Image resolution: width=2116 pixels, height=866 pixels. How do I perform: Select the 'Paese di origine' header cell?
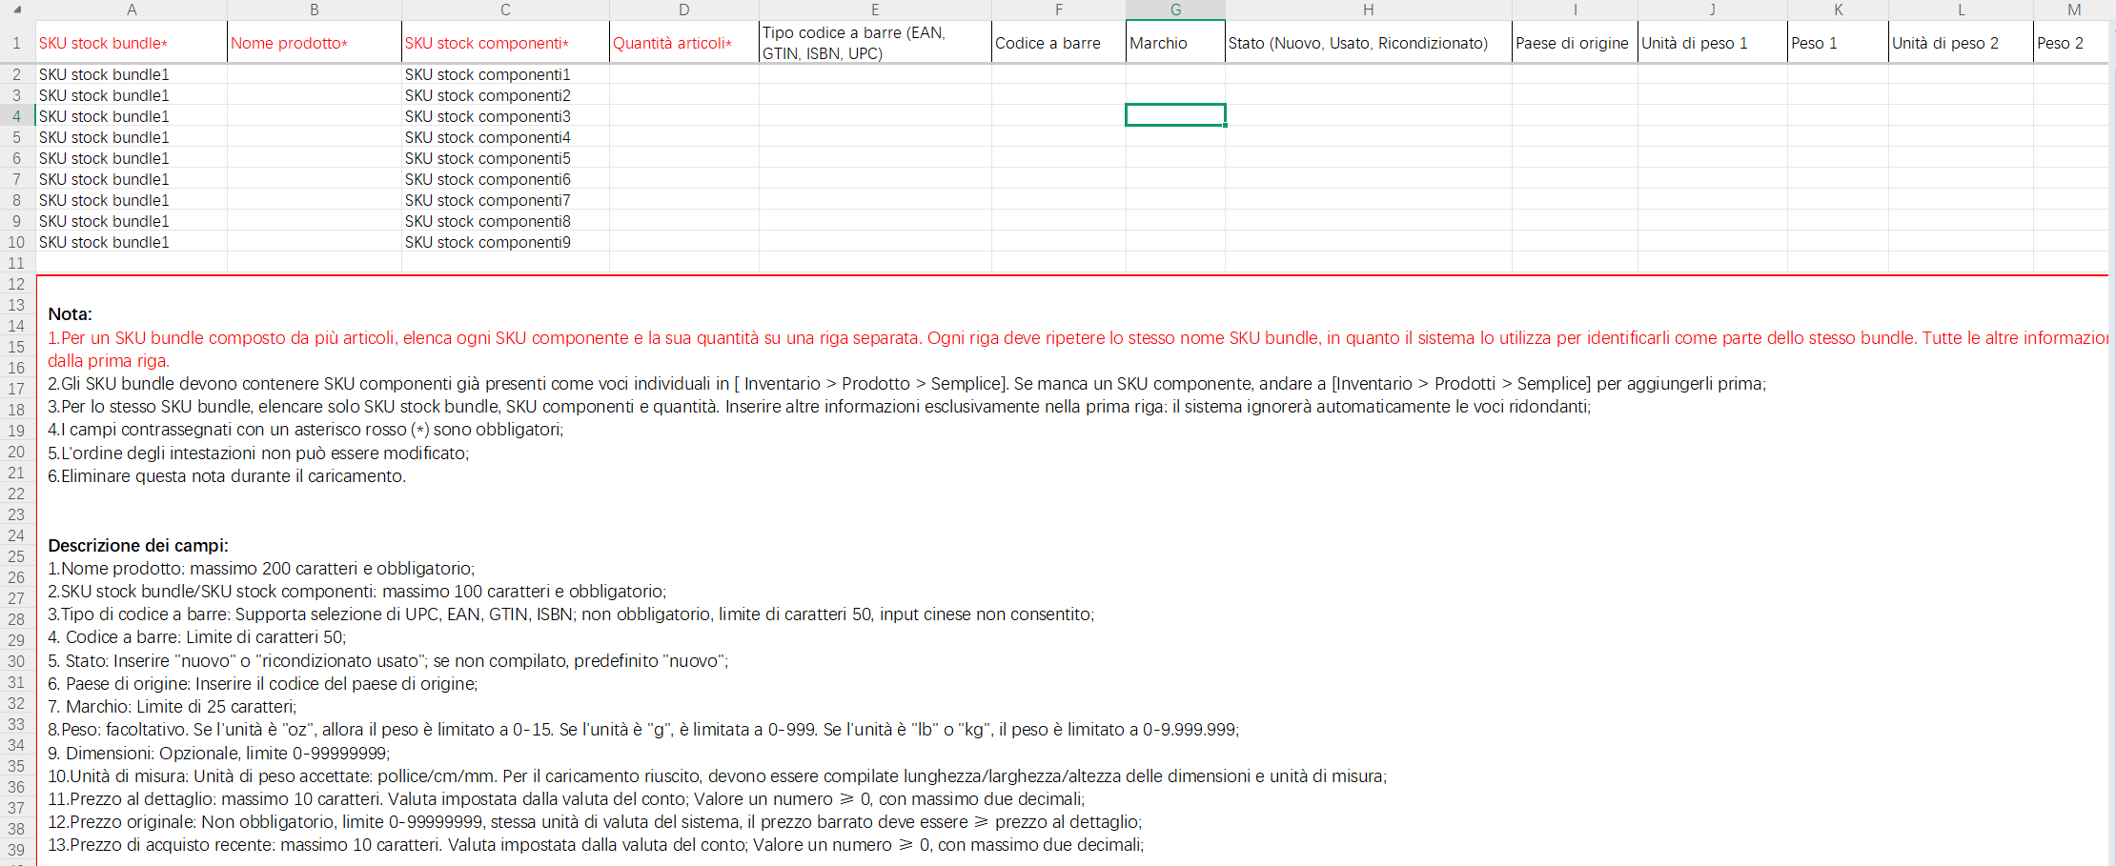[1574, 43]
